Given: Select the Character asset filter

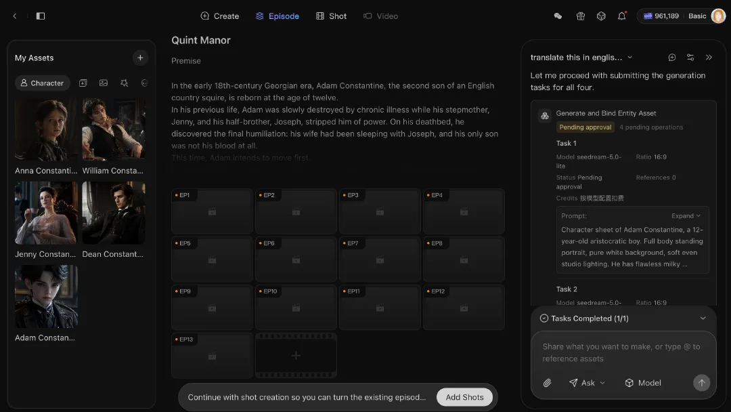Looking at the screenshot, I should tap(43, 83).
